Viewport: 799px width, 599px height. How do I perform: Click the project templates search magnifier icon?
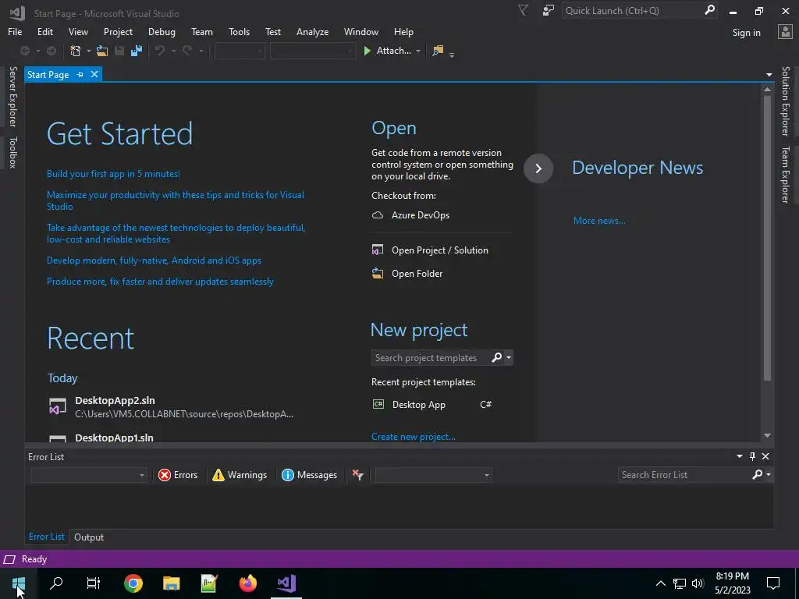(x=496, y=357)
